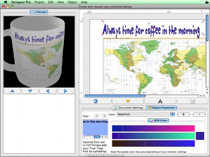Click the trash can delete object button

pos(96,101)
